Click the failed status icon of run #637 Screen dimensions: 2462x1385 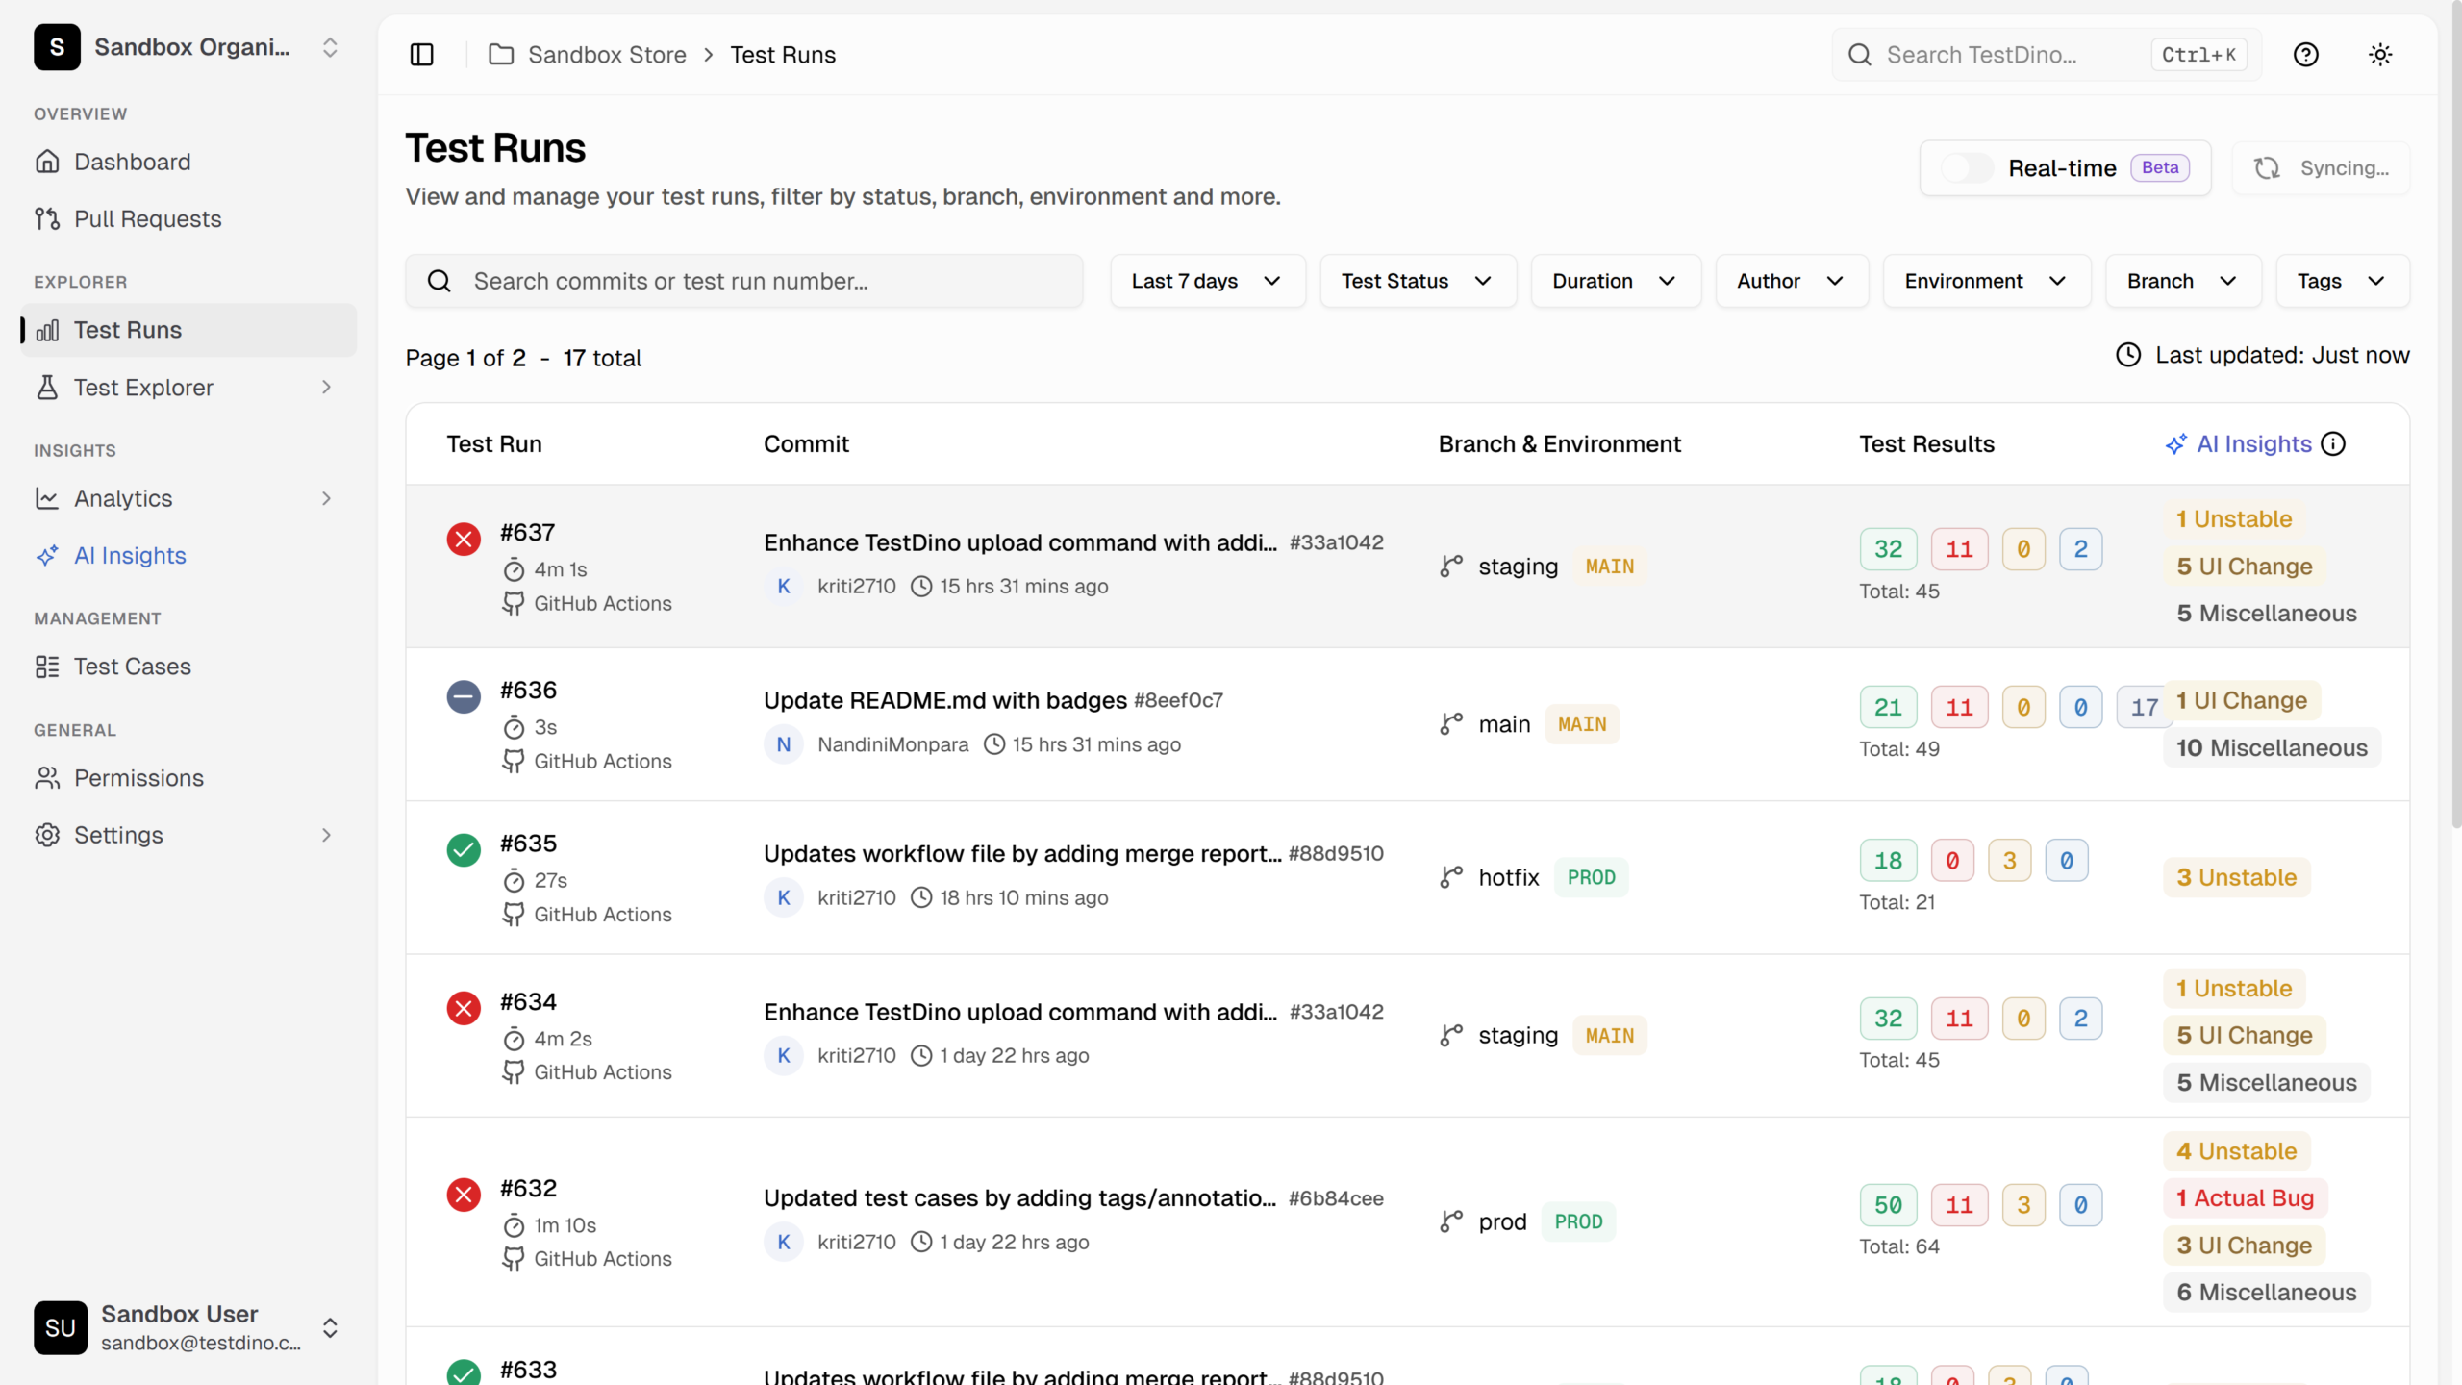464,539
